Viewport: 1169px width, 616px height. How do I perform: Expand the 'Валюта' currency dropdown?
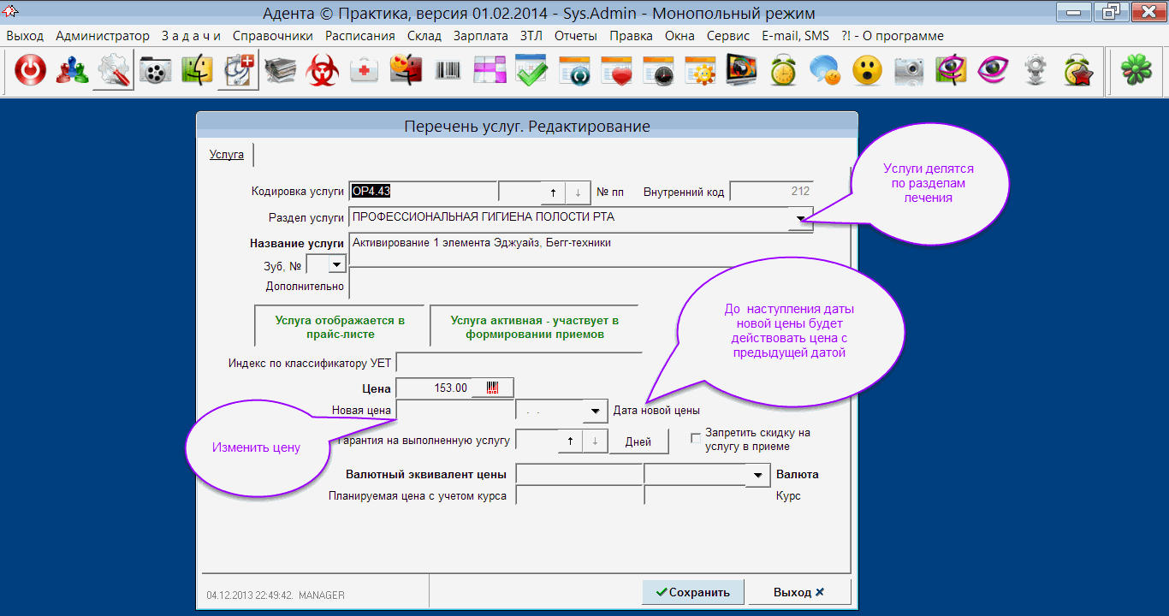[757, 475]
